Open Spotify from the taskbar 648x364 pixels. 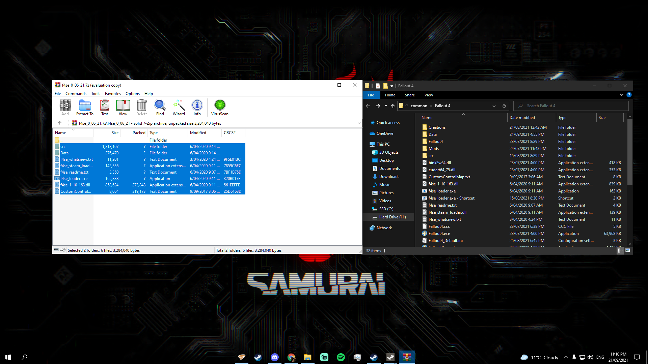[341, 357]
